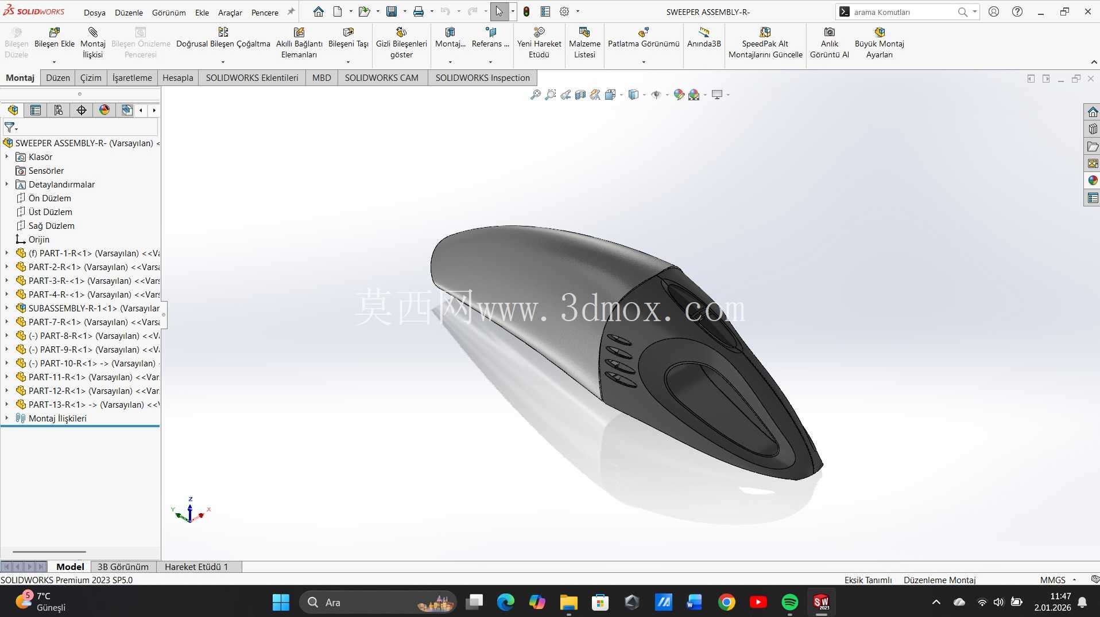Switch to the Düzen ribbon tab

point(58,77)
